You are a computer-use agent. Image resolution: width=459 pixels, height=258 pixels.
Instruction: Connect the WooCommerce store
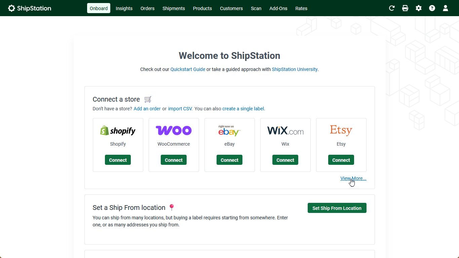point(174,160)
